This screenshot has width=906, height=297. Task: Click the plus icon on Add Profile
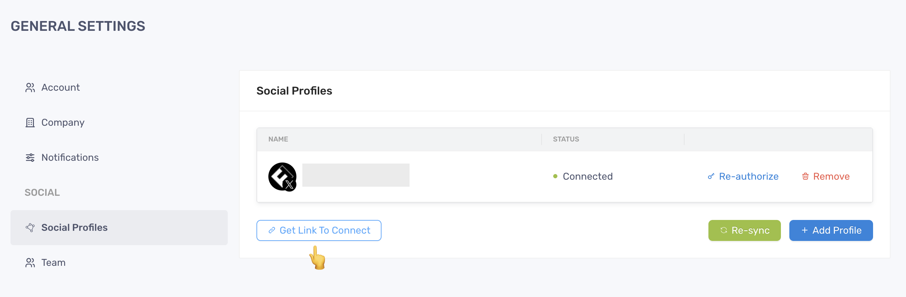(x=804, y=230)
